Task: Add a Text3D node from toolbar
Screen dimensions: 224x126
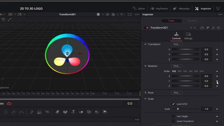Action: 73,112
